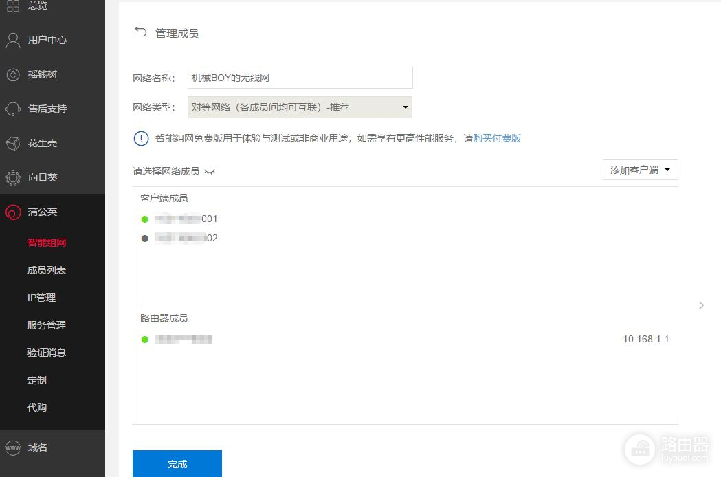721x477 pixels.
Task: Click the 售后支持 headset icon
Action: click(x=13, y=109)
